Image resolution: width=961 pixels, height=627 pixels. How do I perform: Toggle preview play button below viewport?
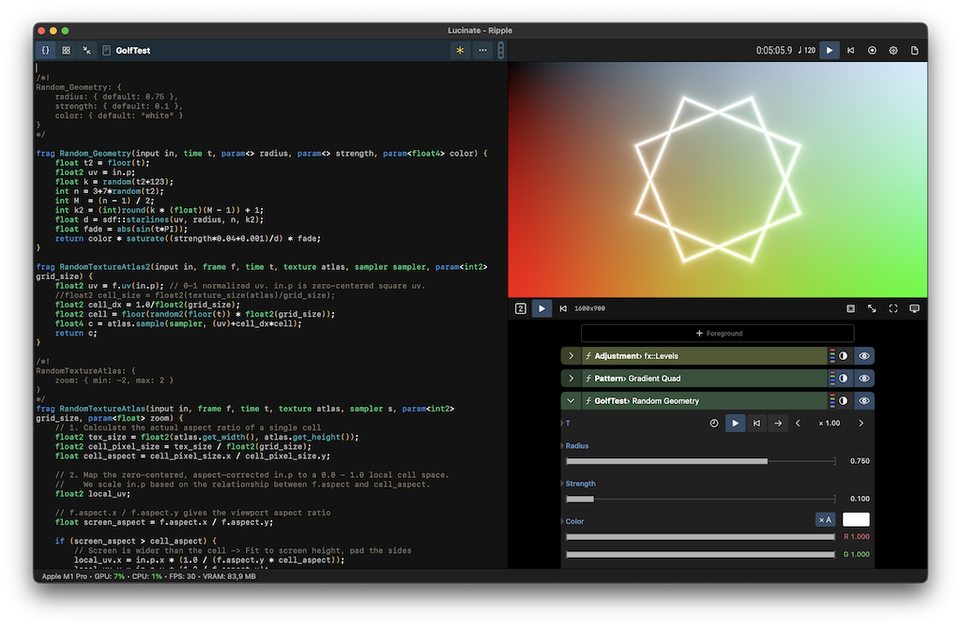542,308
